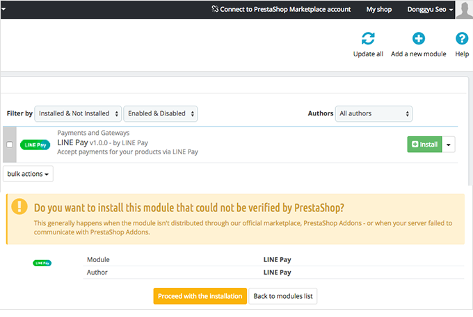Click the Payments and Gateways category text
Screen dimensions: 473x317
click(93, 133)
